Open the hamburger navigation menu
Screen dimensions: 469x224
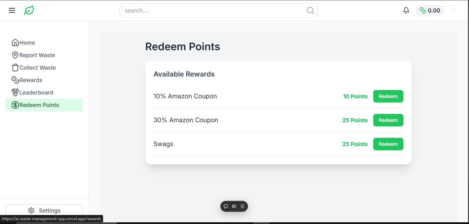[11, 10]
